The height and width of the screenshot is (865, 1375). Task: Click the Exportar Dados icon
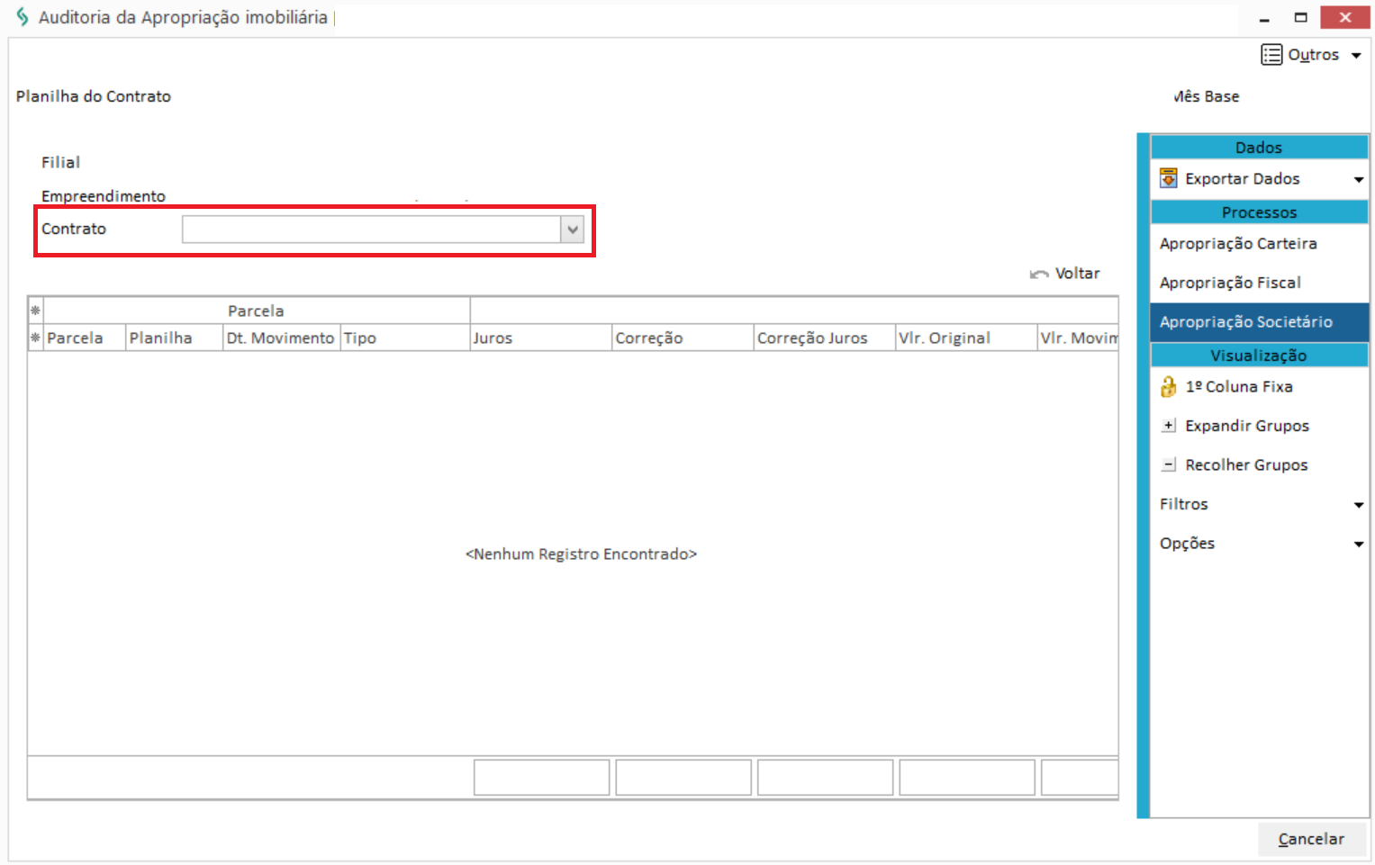pos(1168,178)
